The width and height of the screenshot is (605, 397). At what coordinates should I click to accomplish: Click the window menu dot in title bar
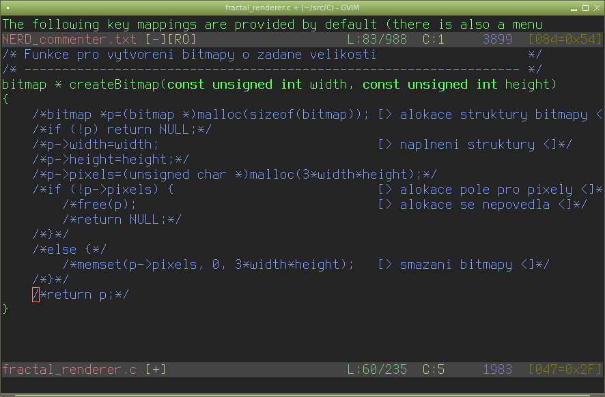click(7, 7)
